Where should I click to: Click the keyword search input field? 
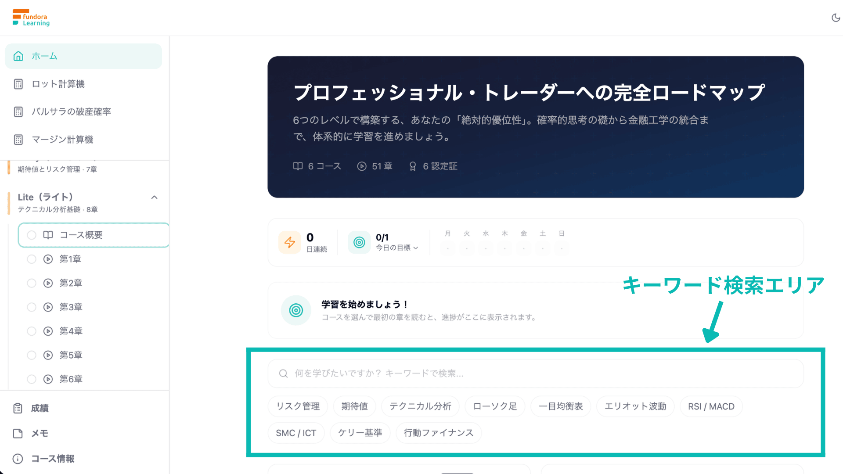point(536,373)
